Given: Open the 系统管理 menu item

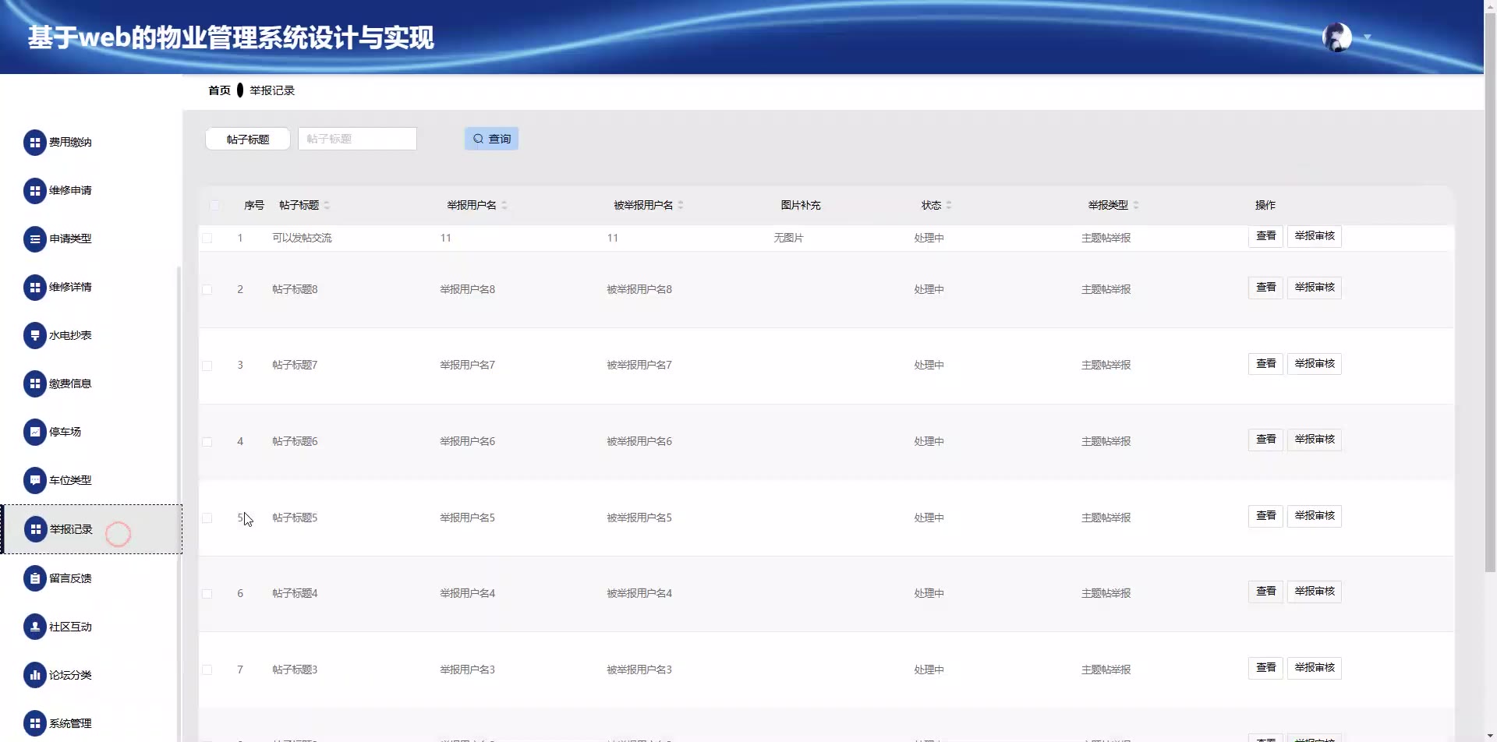Looking at the screenshot, I should point(70,724).
